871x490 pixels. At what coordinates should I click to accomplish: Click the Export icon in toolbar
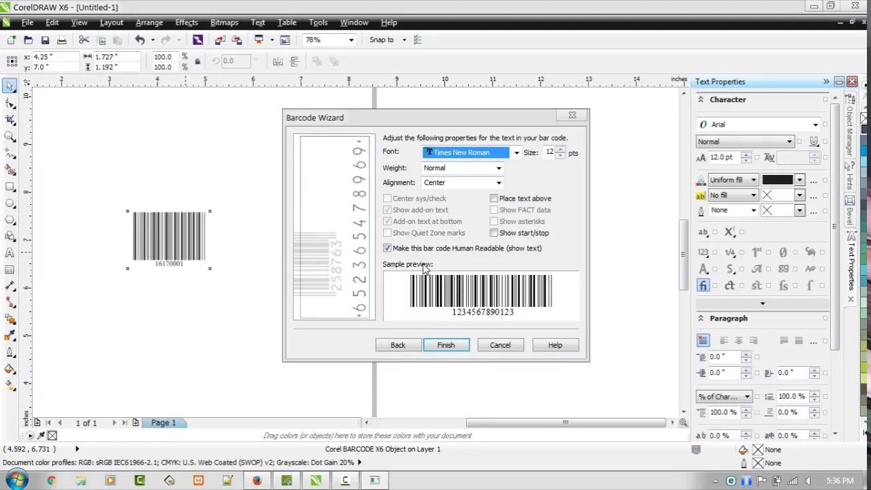237,40
